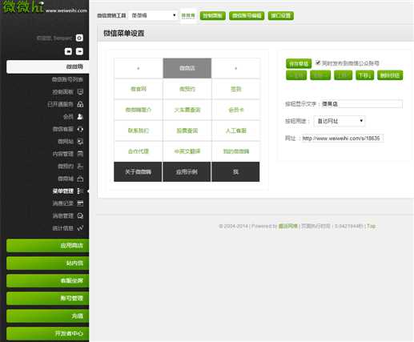Image resolution: width=414 pixels, height=342 pixels.
Task: Open the 微信营销工具 account dropdown
Action: 153,15
